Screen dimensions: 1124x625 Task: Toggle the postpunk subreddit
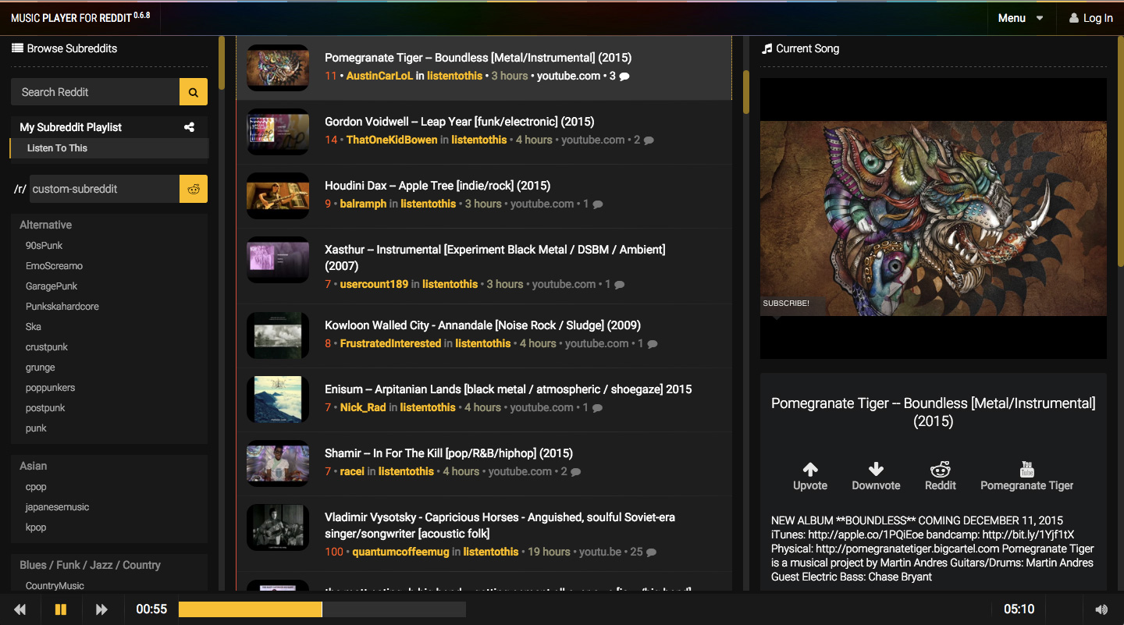pos(45,408)
